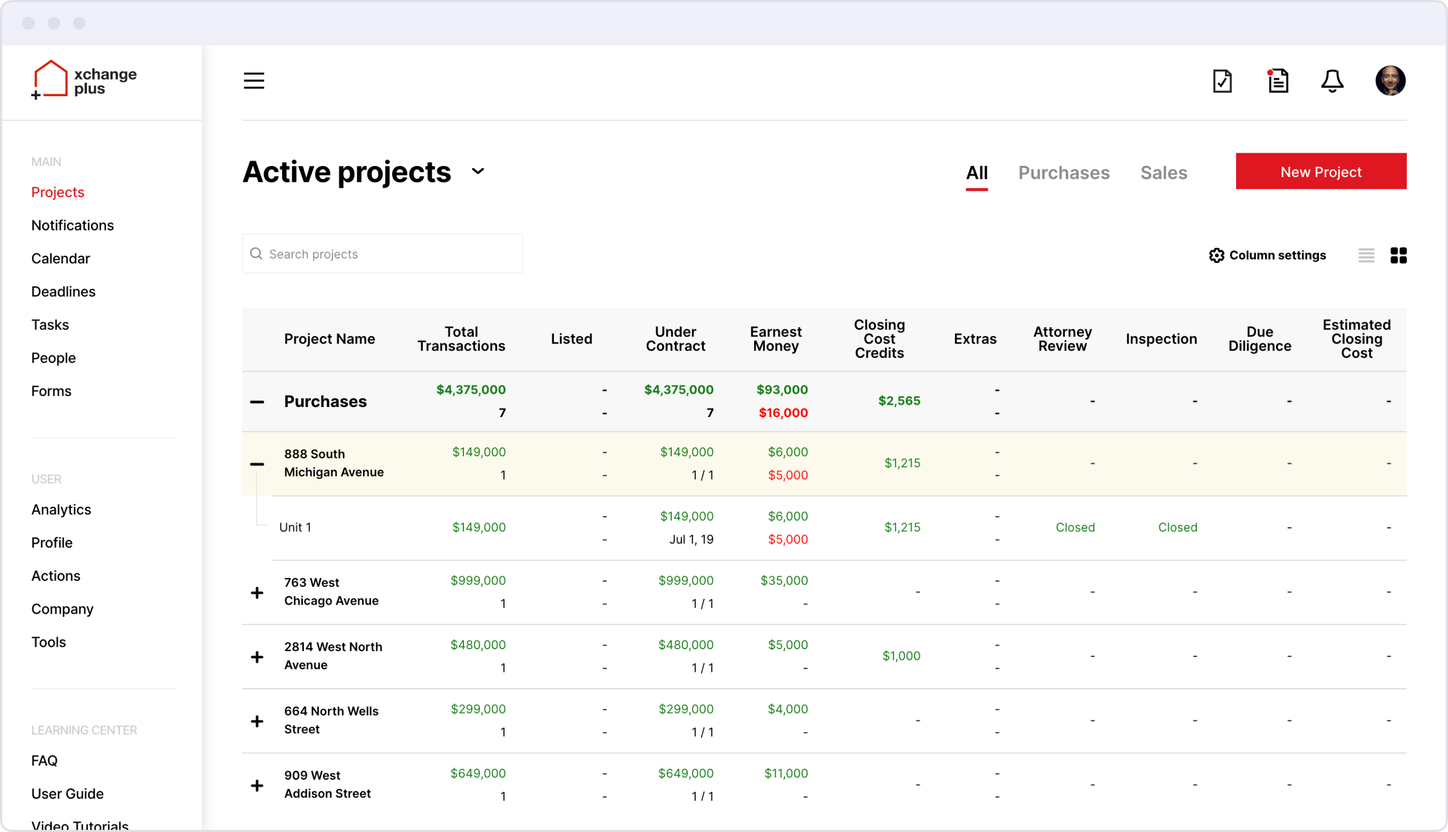Open the document icon with red dot
This screenshot has height=832, width=1448.
tap(1278, 80)
